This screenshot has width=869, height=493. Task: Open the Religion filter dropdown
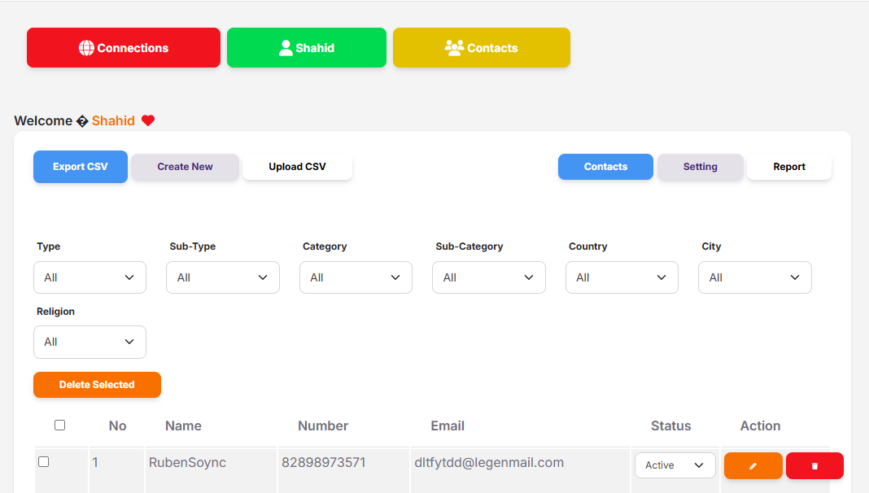(x=90, y=342)
